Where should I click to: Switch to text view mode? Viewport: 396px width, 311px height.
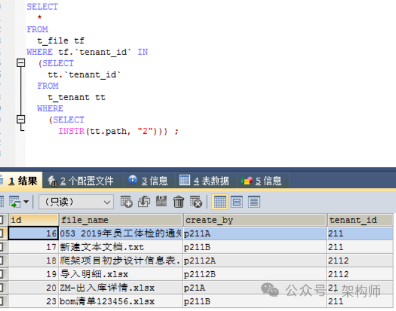pyautogui.click(x=254, y=202)
